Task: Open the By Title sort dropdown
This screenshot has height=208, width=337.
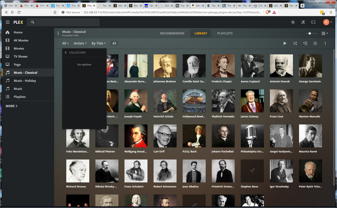Action: point(99,43)
